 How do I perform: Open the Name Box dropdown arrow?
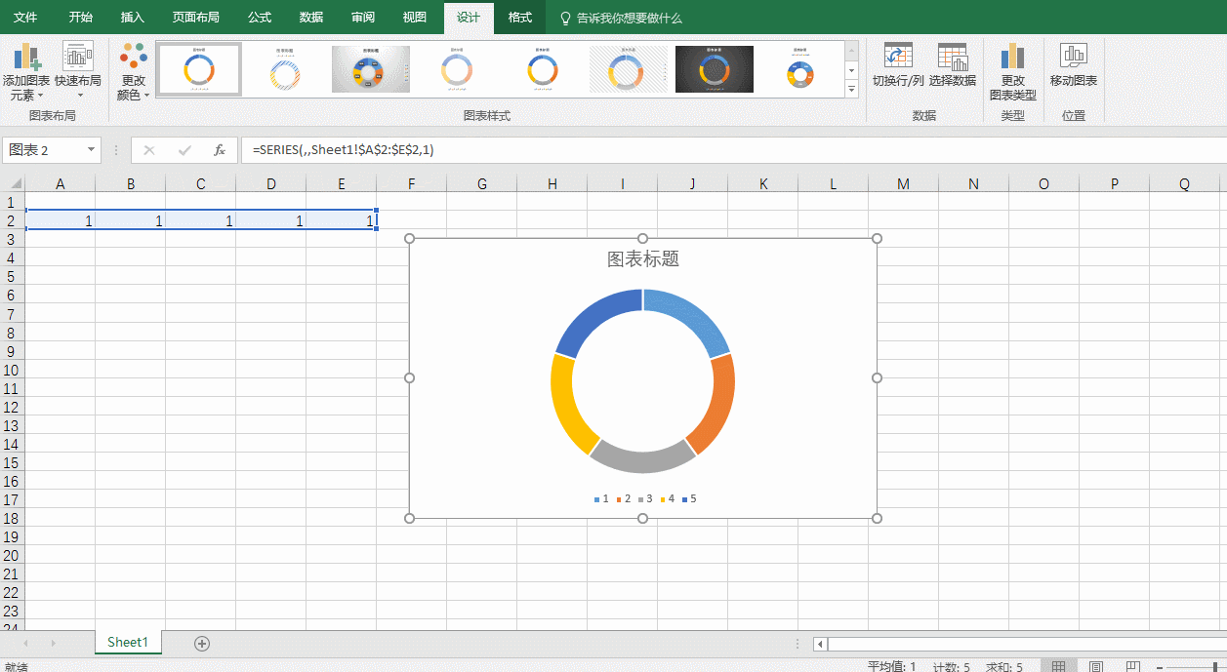(92, 150)
